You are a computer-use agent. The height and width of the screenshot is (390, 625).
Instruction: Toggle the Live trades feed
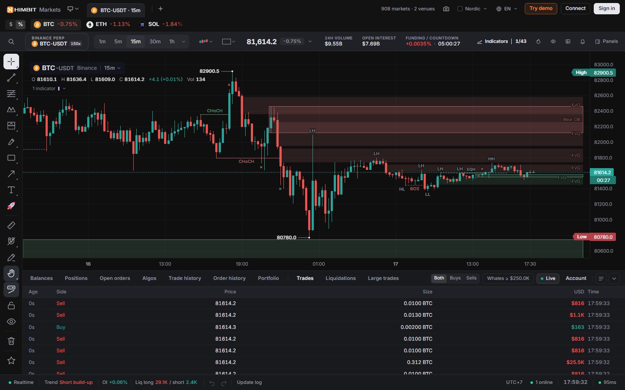pyautogui.click(x=548, y=278)
